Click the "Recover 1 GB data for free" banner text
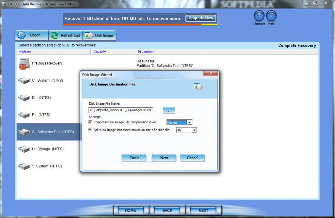 pos(123,18)
